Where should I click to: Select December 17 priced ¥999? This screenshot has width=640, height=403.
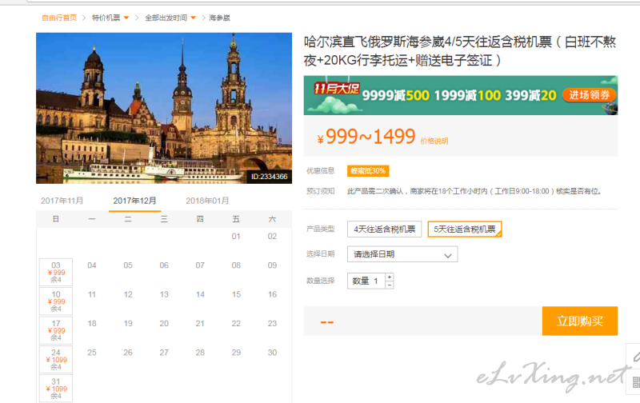click(56, 330)
